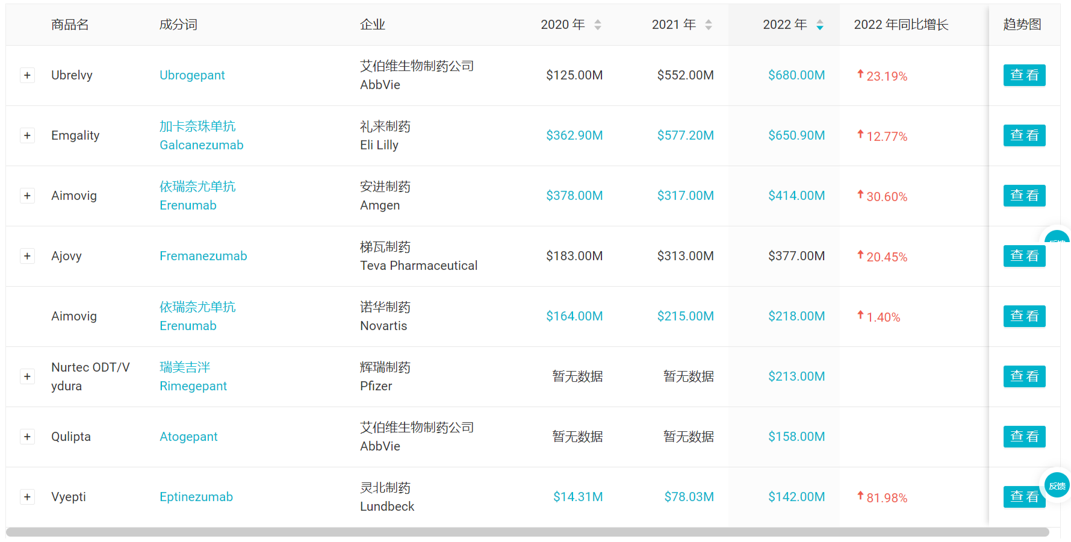Click Vyepti 2022 sales $142.00M

(796, 497)
